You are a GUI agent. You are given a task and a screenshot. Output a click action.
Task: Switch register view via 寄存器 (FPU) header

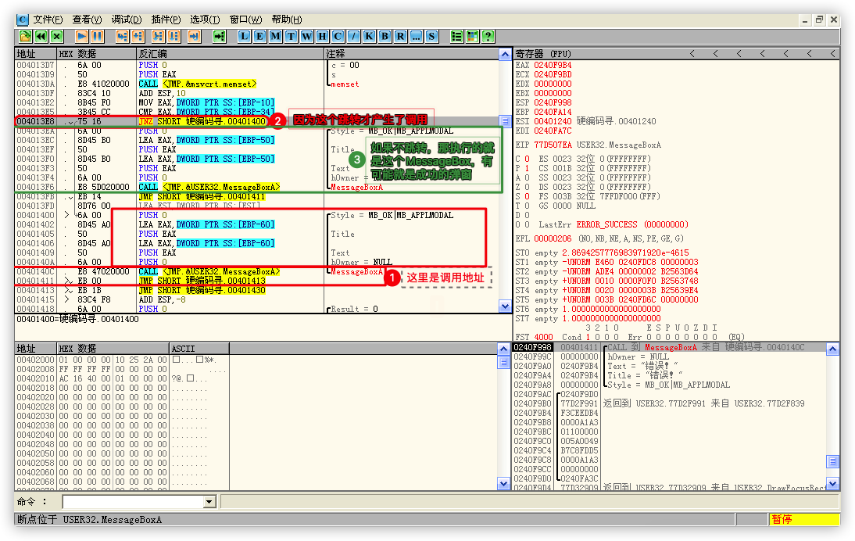(544, 53)
